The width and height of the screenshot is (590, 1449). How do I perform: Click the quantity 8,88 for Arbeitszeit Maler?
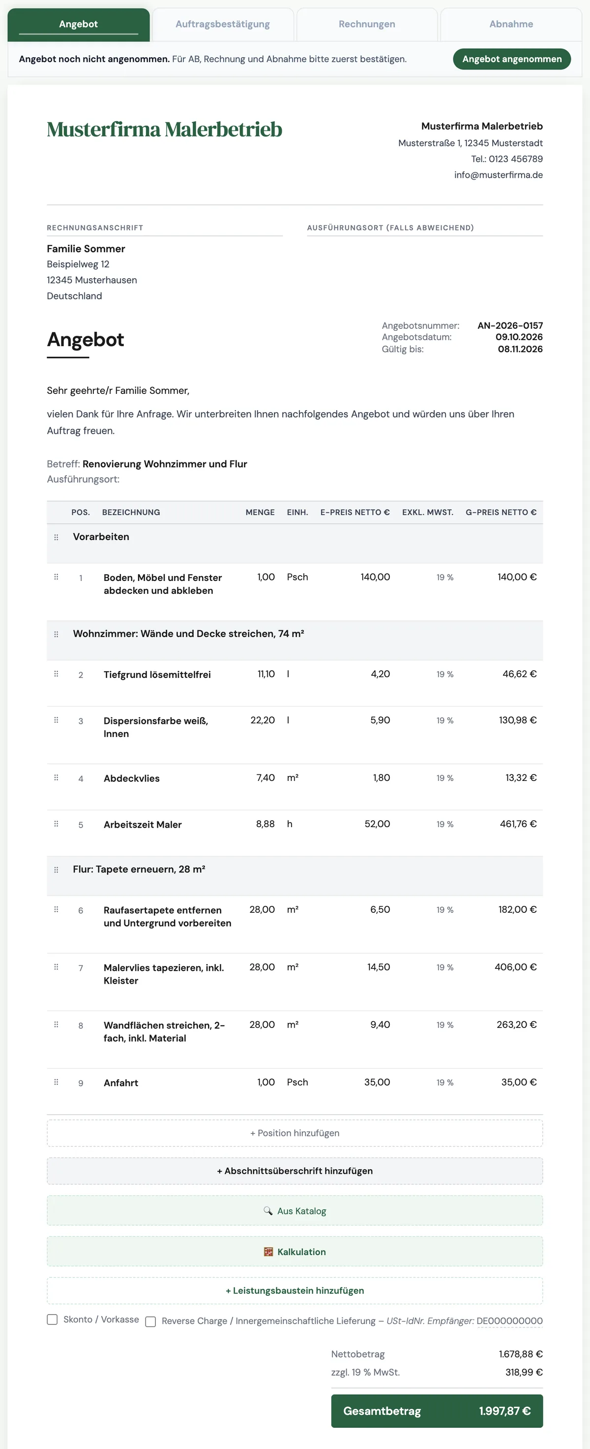pyautogui.click(x=265, y=824)
